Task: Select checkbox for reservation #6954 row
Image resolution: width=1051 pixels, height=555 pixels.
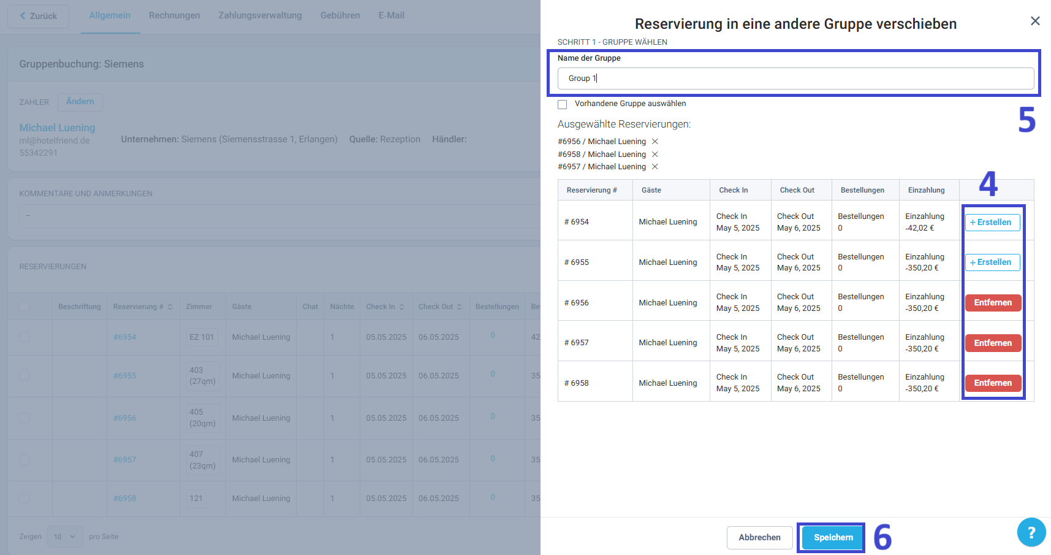Action: [x=24, y=337]
